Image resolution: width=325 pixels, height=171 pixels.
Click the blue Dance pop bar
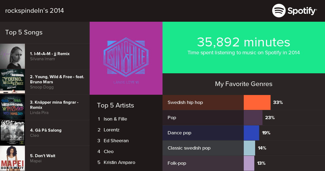click(251, 133)
